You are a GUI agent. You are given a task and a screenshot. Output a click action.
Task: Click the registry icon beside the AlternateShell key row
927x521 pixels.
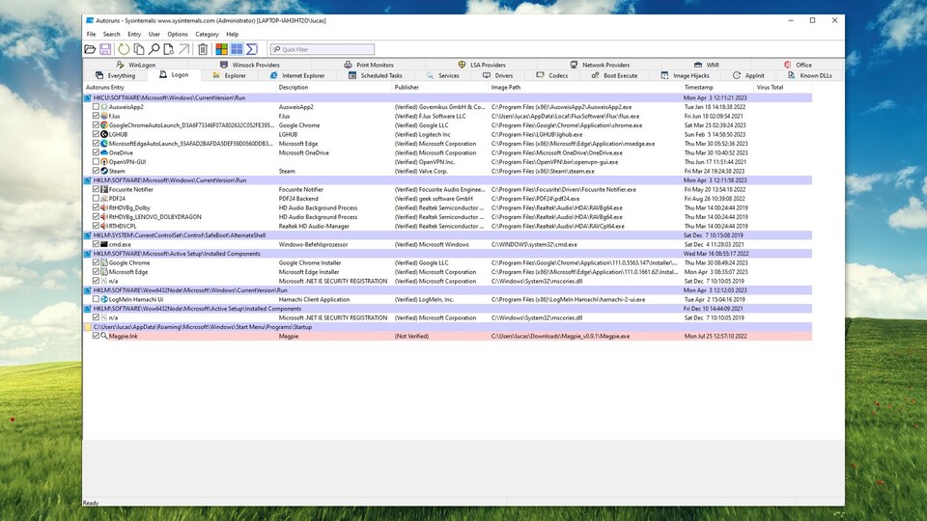pyautogui.click(x=88, y=235)
